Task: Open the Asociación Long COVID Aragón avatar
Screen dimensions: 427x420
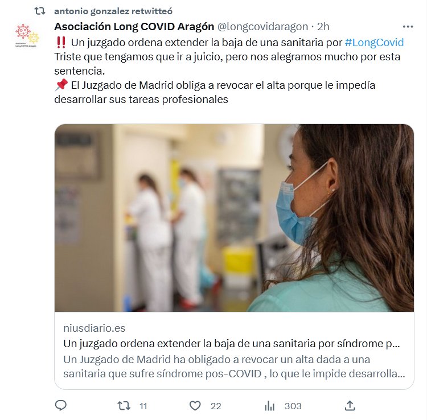Action: click(x=27, y=35)
